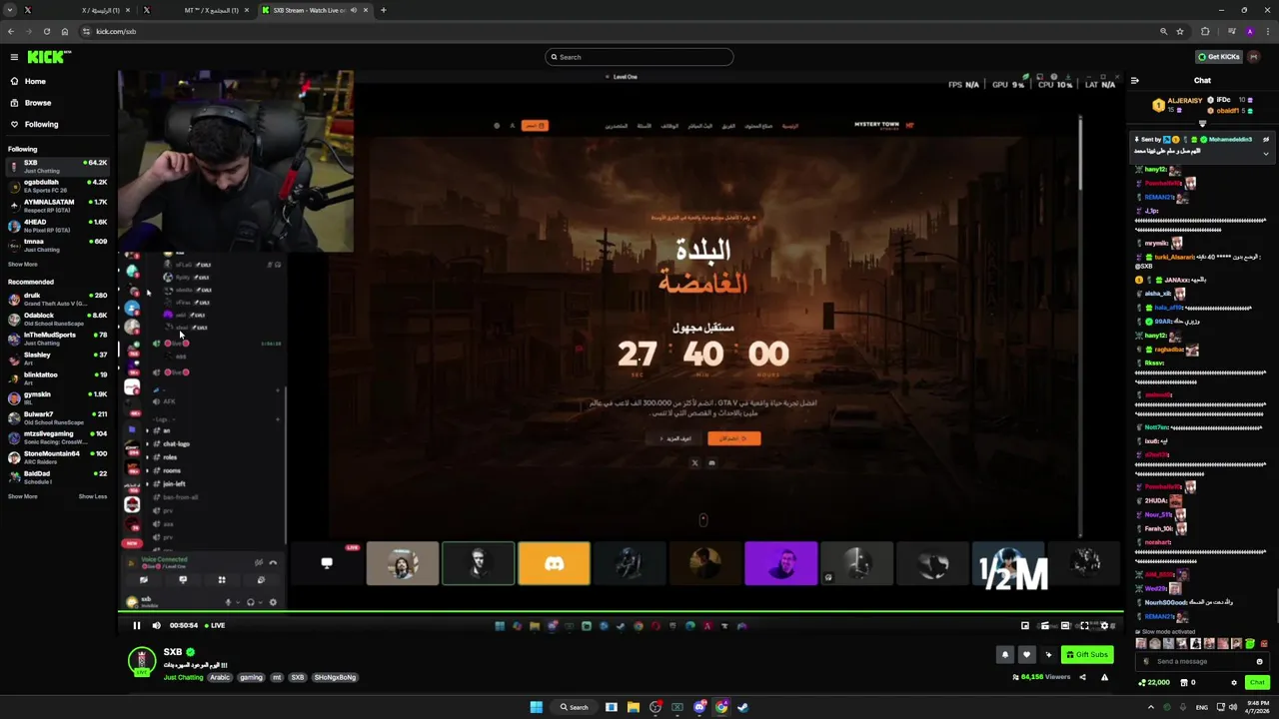Send the chat message with Chat button

(x=1257, y=682)
